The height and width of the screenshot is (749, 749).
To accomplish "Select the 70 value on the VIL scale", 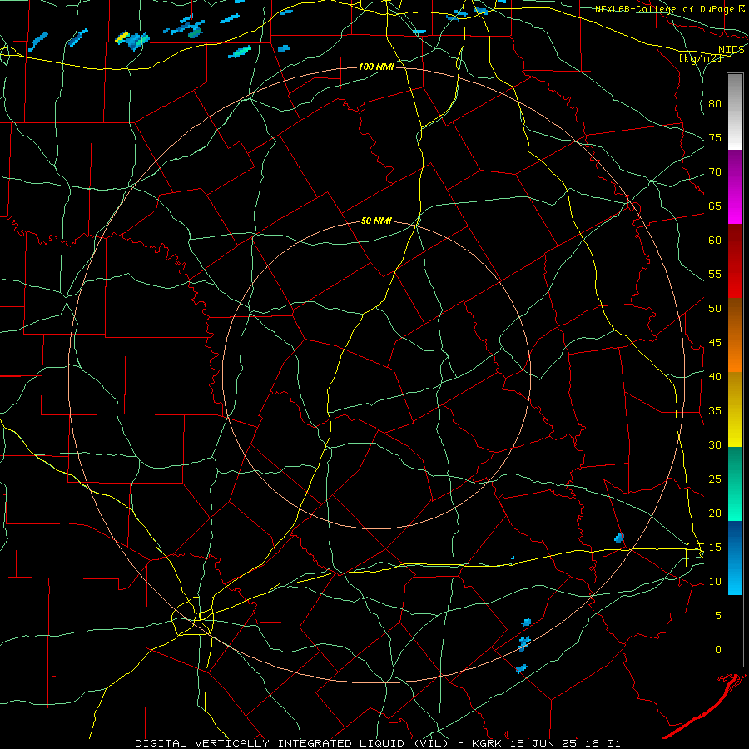I will [x=715, y=172].
